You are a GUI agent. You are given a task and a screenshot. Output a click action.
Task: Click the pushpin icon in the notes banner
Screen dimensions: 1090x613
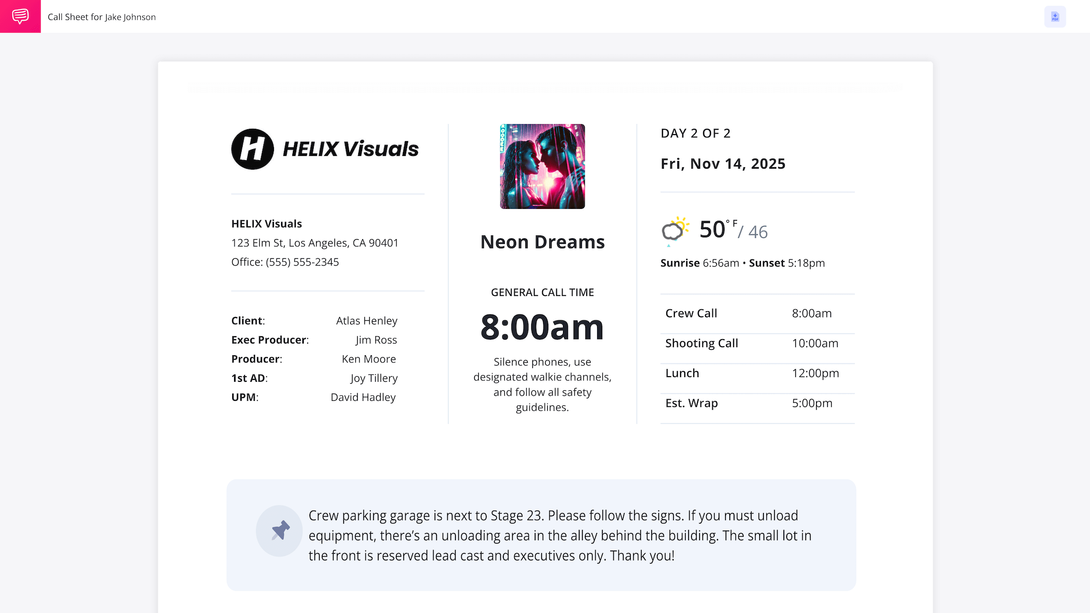[x=279, y=531]
